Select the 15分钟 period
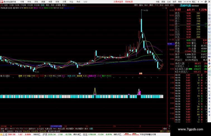Viewport: 211px width, 136px height. (23, 5)
